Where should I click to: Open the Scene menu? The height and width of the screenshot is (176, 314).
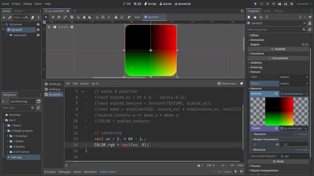tap(5, 4)
